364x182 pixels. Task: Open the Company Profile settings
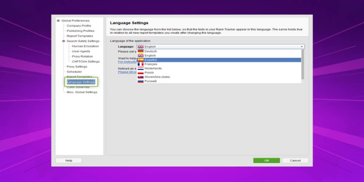click(79, 26)
